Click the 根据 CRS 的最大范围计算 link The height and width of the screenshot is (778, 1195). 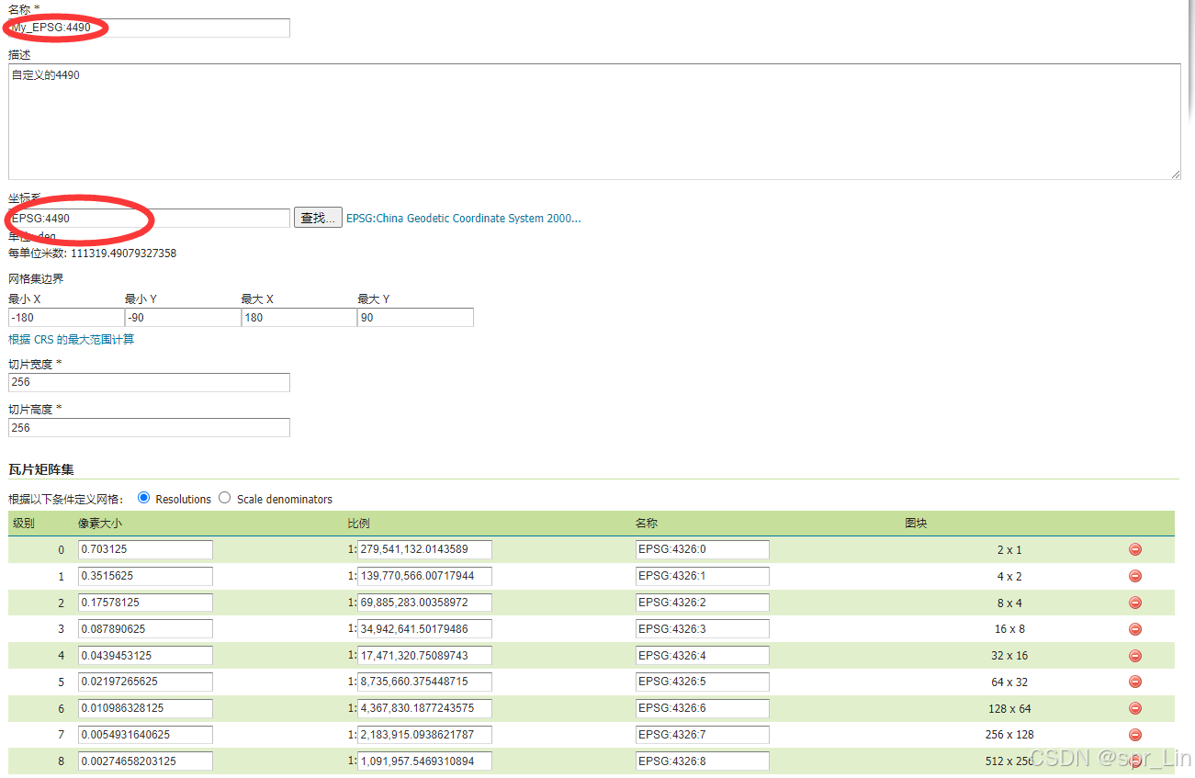pos(71,339)
